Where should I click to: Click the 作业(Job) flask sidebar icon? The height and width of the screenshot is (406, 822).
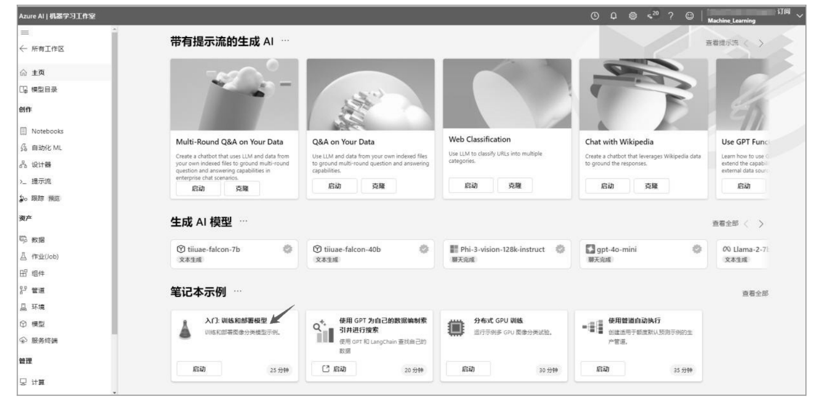click(x=23, y=256)
